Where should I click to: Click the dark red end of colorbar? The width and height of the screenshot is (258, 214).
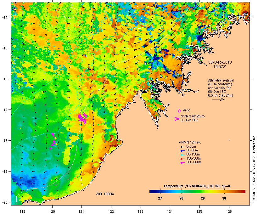tap(244, 191)
